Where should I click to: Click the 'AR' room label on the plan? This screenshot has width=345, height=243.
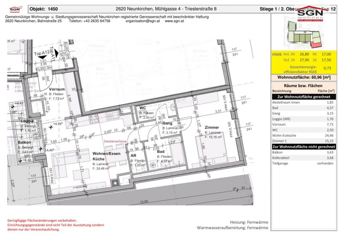coord(133,156)
